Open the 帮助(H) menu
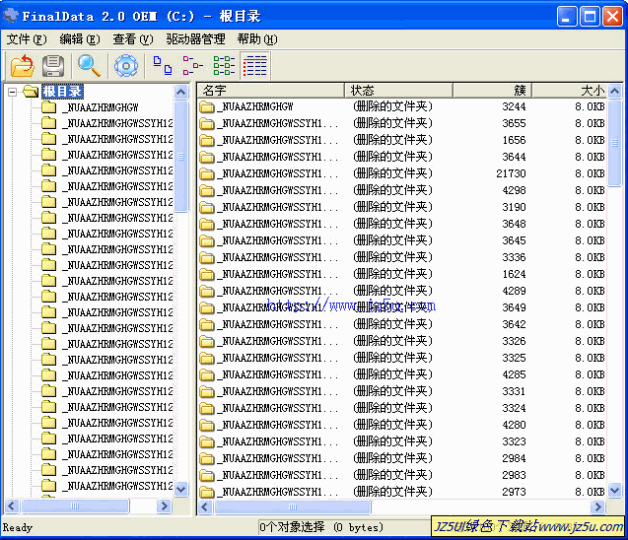The height and width of the screenshot is (540, 628). click(256, 39)
